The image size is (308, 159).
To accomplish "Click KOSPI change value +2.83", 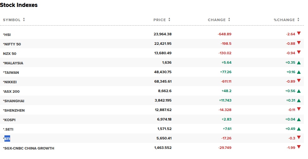I will 226,119.
